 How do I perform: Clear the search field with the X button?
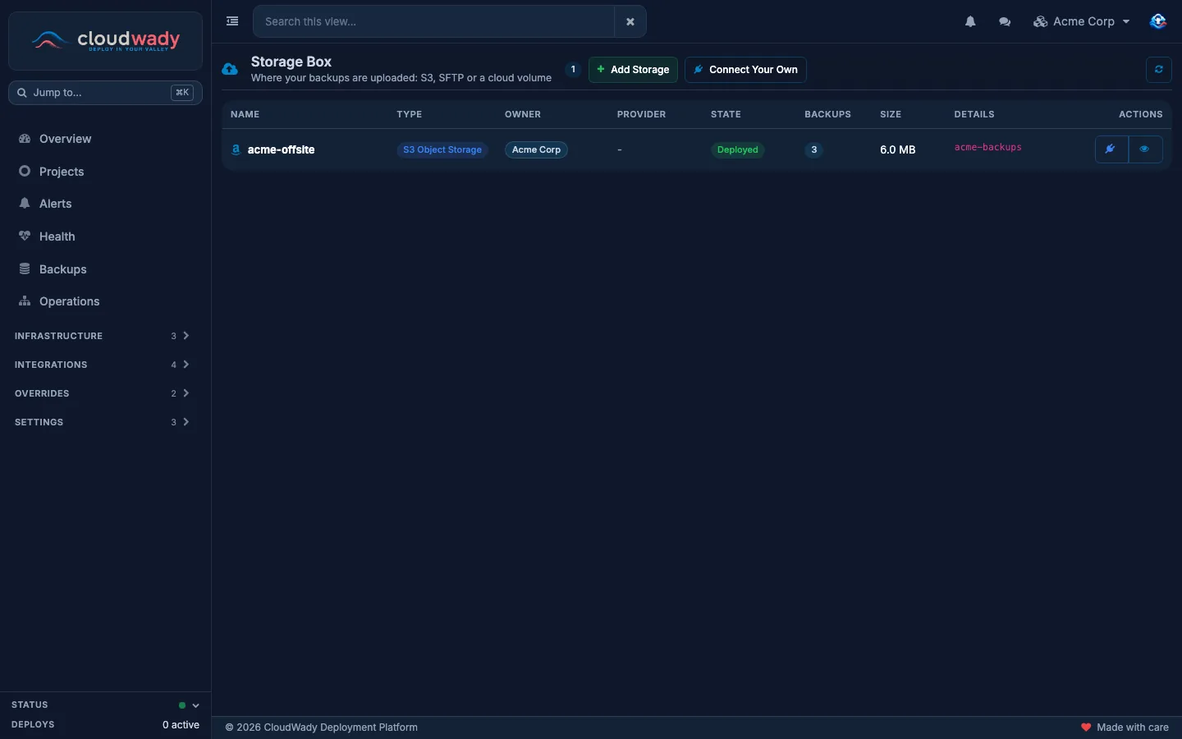630,21
